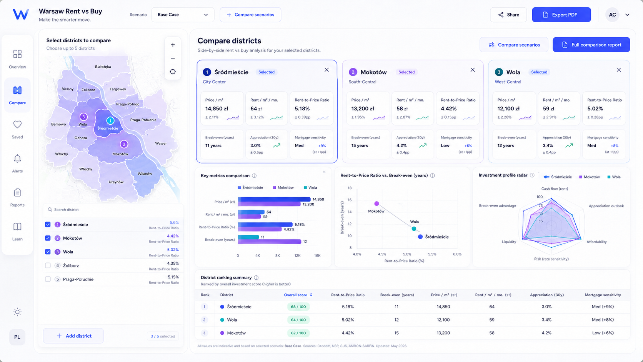This screenshot has height=362, width=643.
Task: Click the Export PDF button
Action: (561, 15)
